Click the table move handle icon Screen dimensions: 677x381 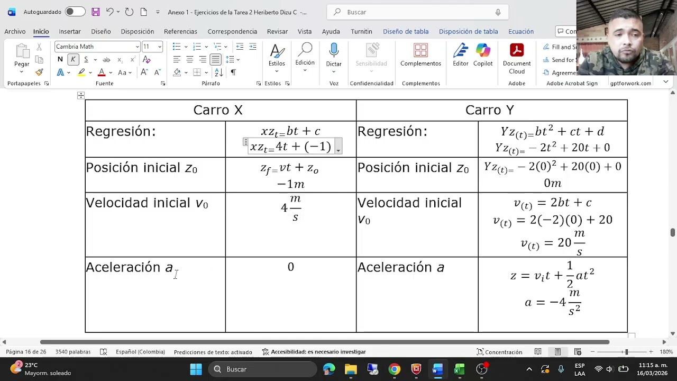(81, 95)
